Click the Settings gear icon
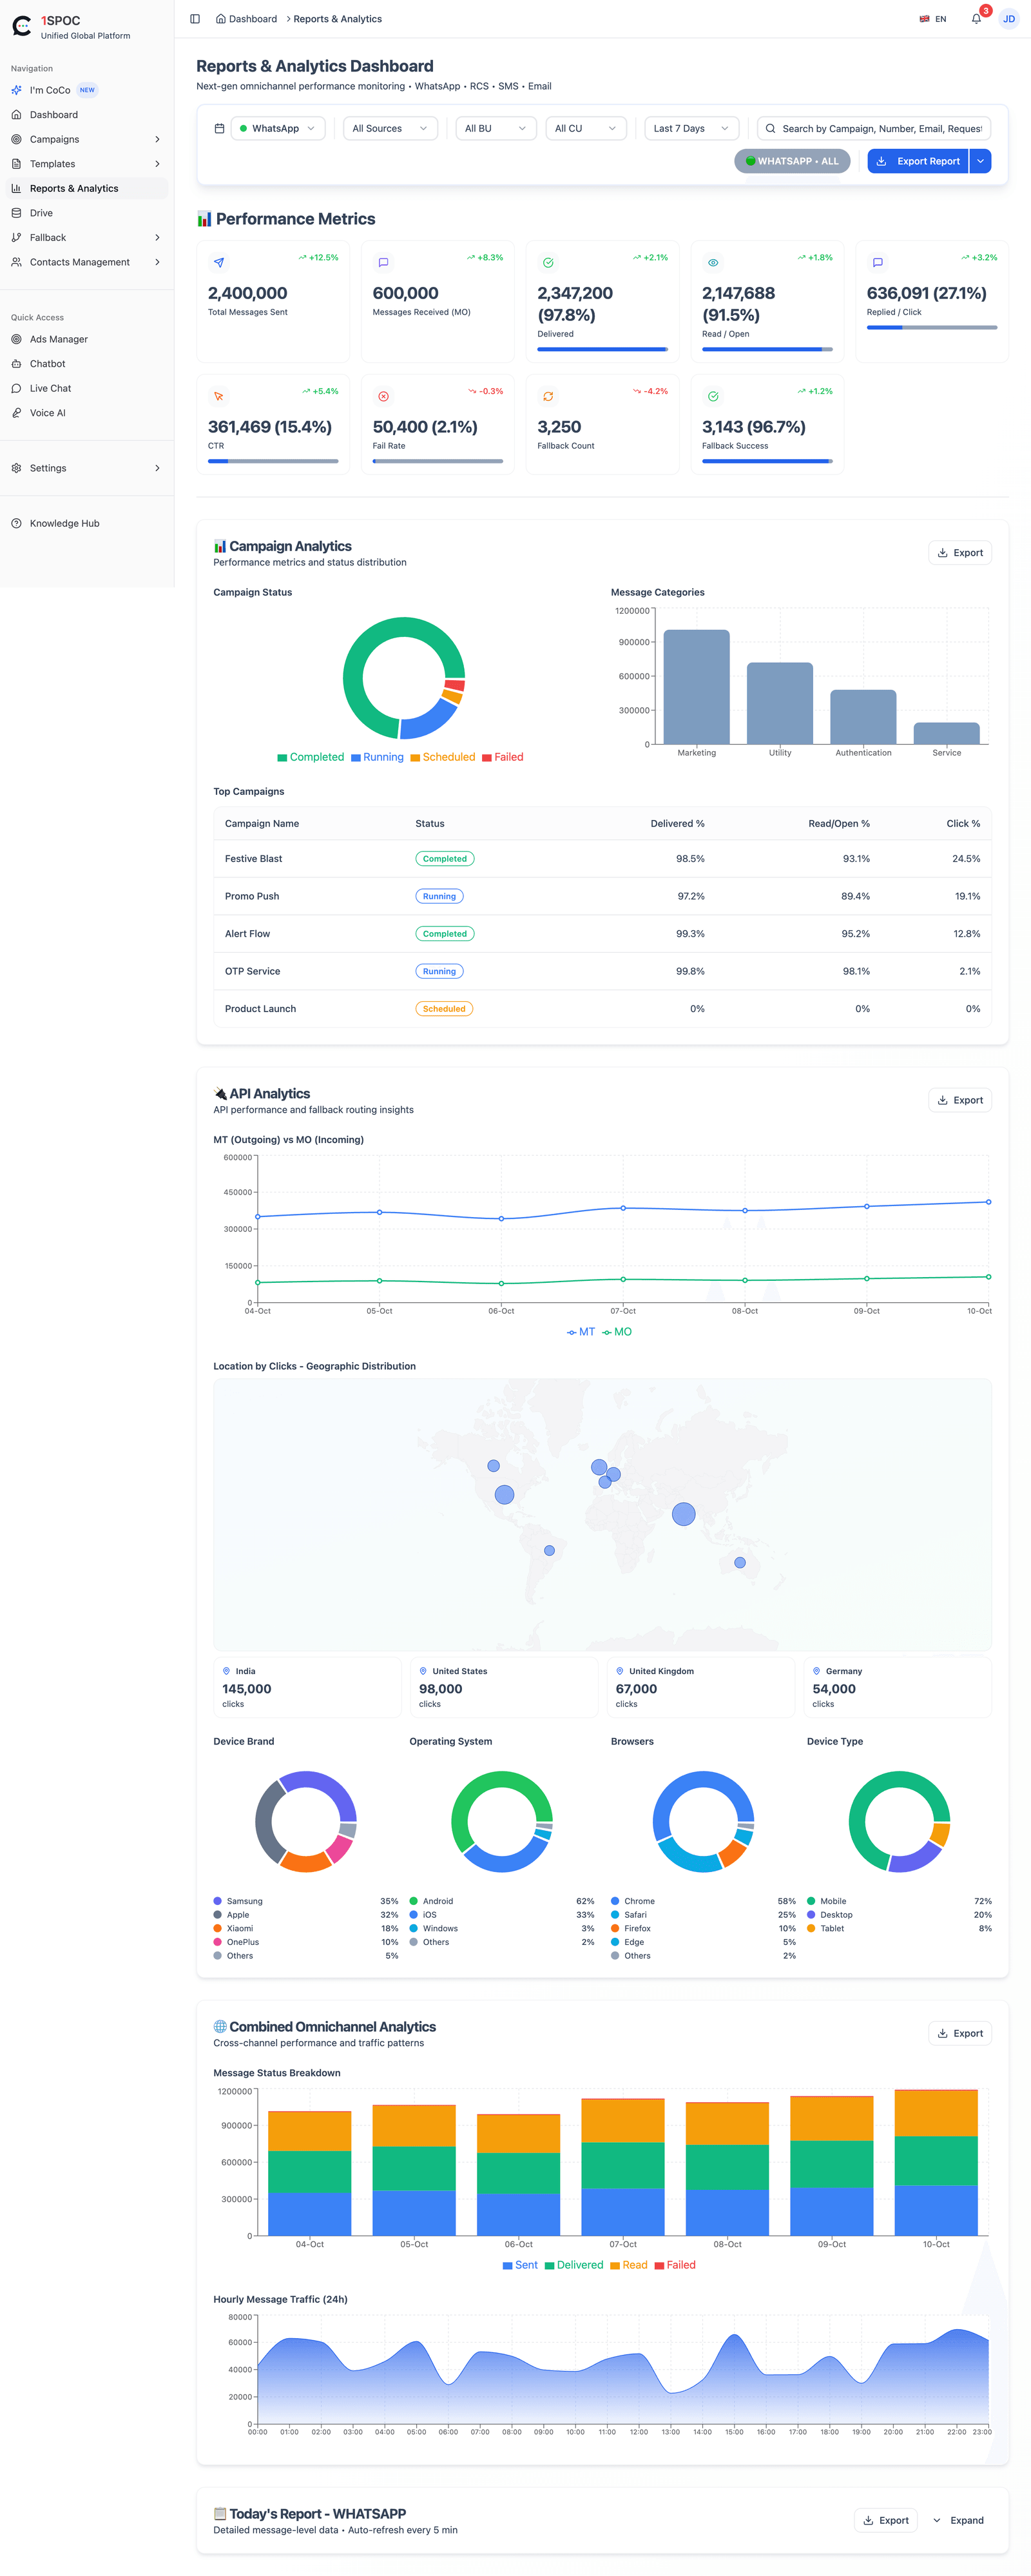 (x=16, y=468)
